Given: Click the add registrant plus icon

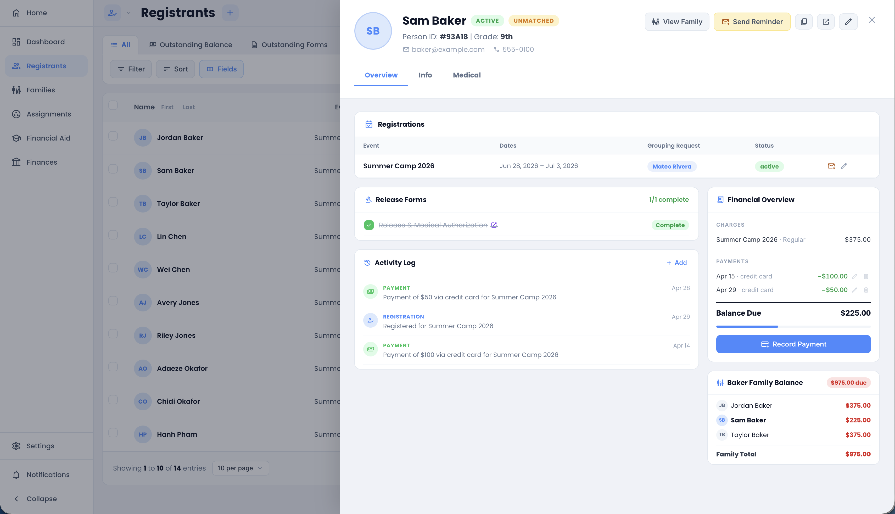Looking at the screenshot, I should 230,13.
